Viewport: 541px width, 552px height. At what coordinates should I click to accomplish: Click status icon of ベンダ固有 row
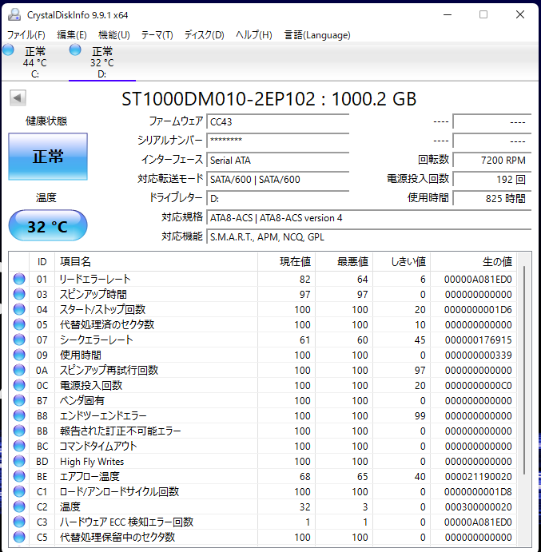point(19,400)
